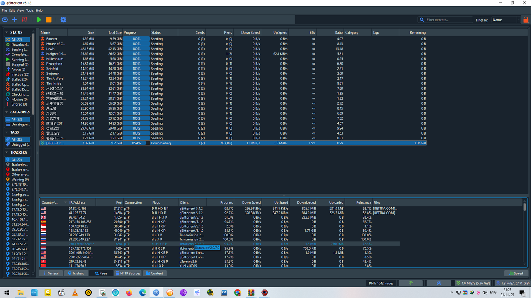Open the File menu

[5, 10]
